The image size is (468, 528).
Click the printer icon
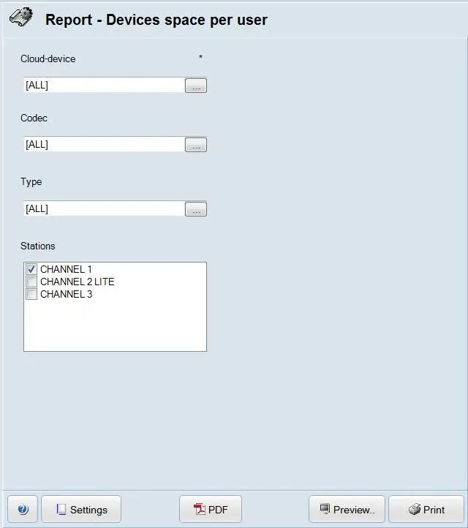click(x=415, y=510)
